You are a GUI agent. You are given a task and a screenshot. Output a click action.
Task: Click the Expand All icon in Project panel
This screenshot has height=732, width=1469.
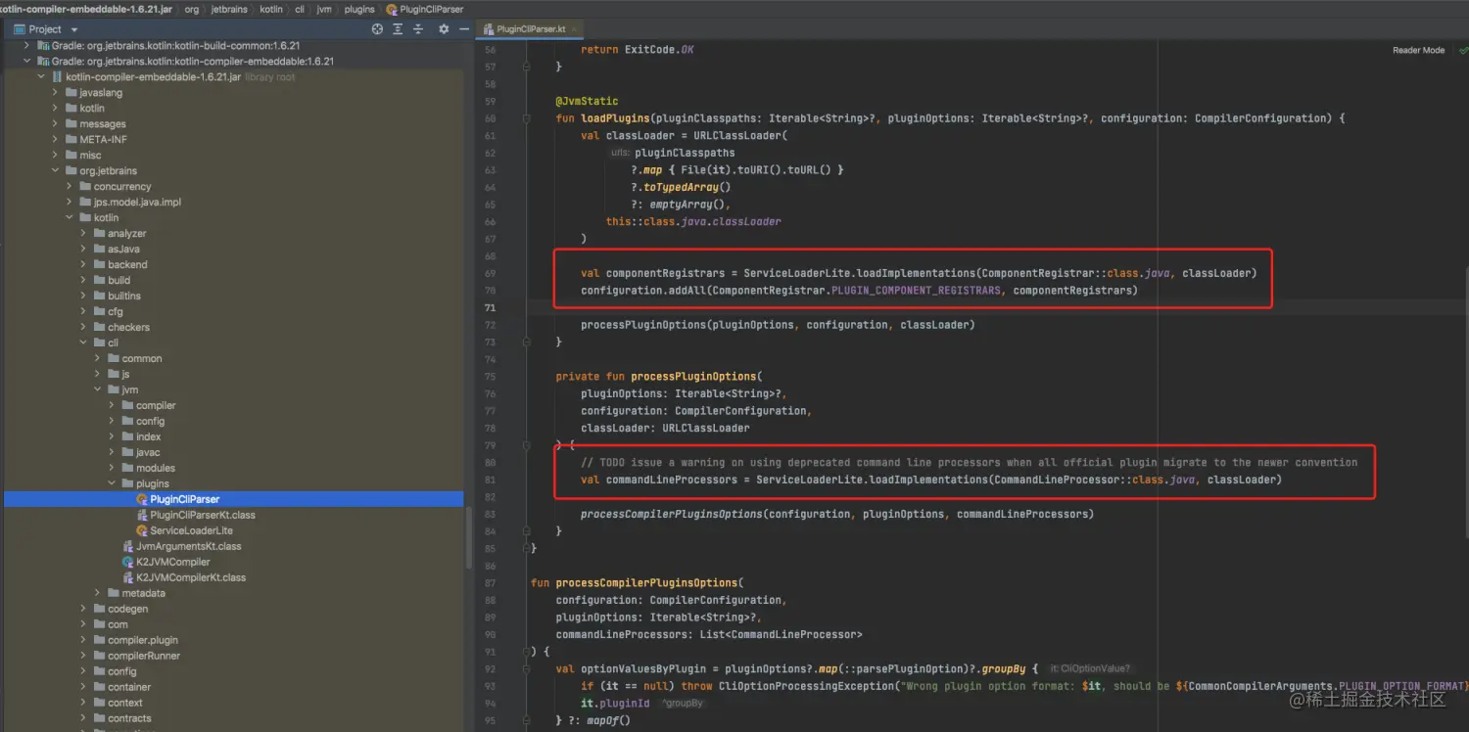(x=400, y=29)
